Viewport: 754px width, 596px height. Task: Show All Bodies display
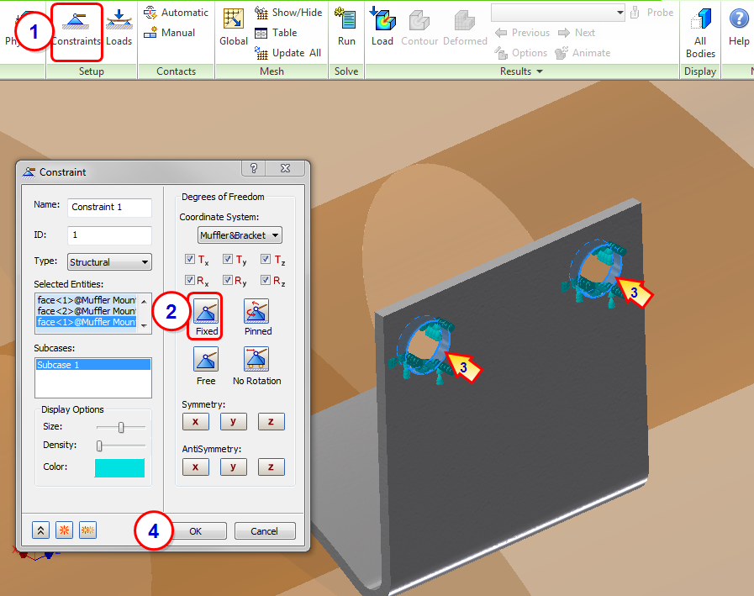coord(700,33)
